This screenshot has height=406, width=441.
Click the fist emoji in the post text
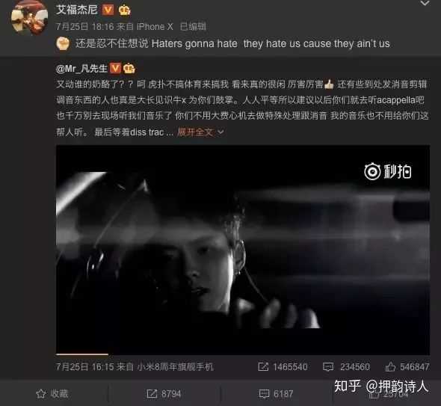[x=64, y=43]
